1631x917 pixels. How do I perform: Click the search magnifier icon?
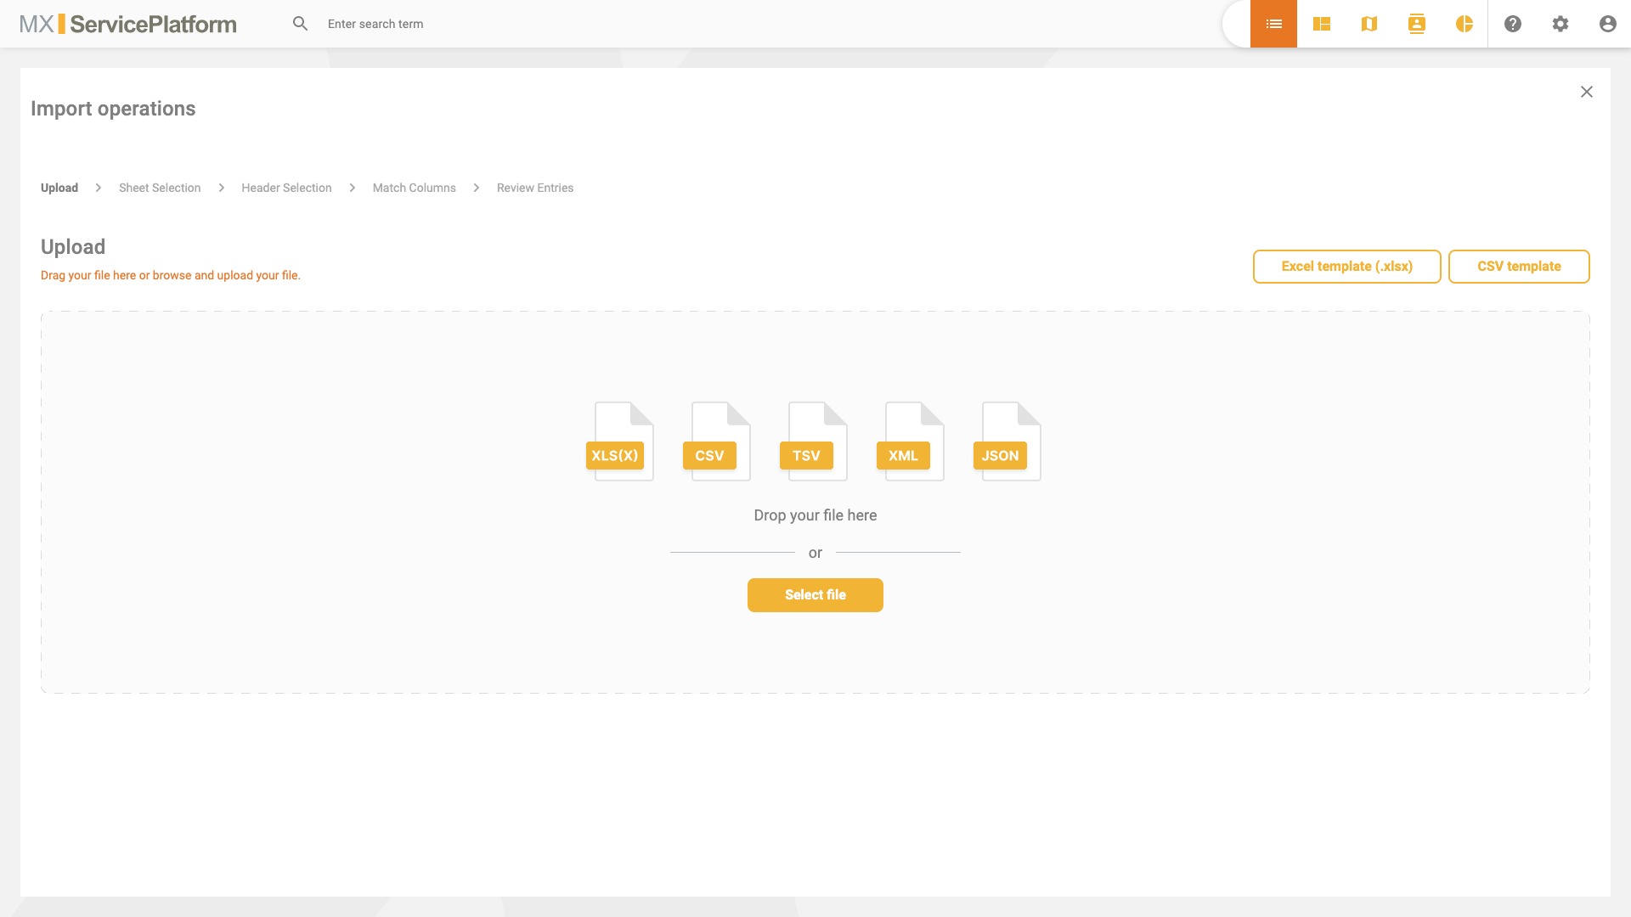pos(300,24)
